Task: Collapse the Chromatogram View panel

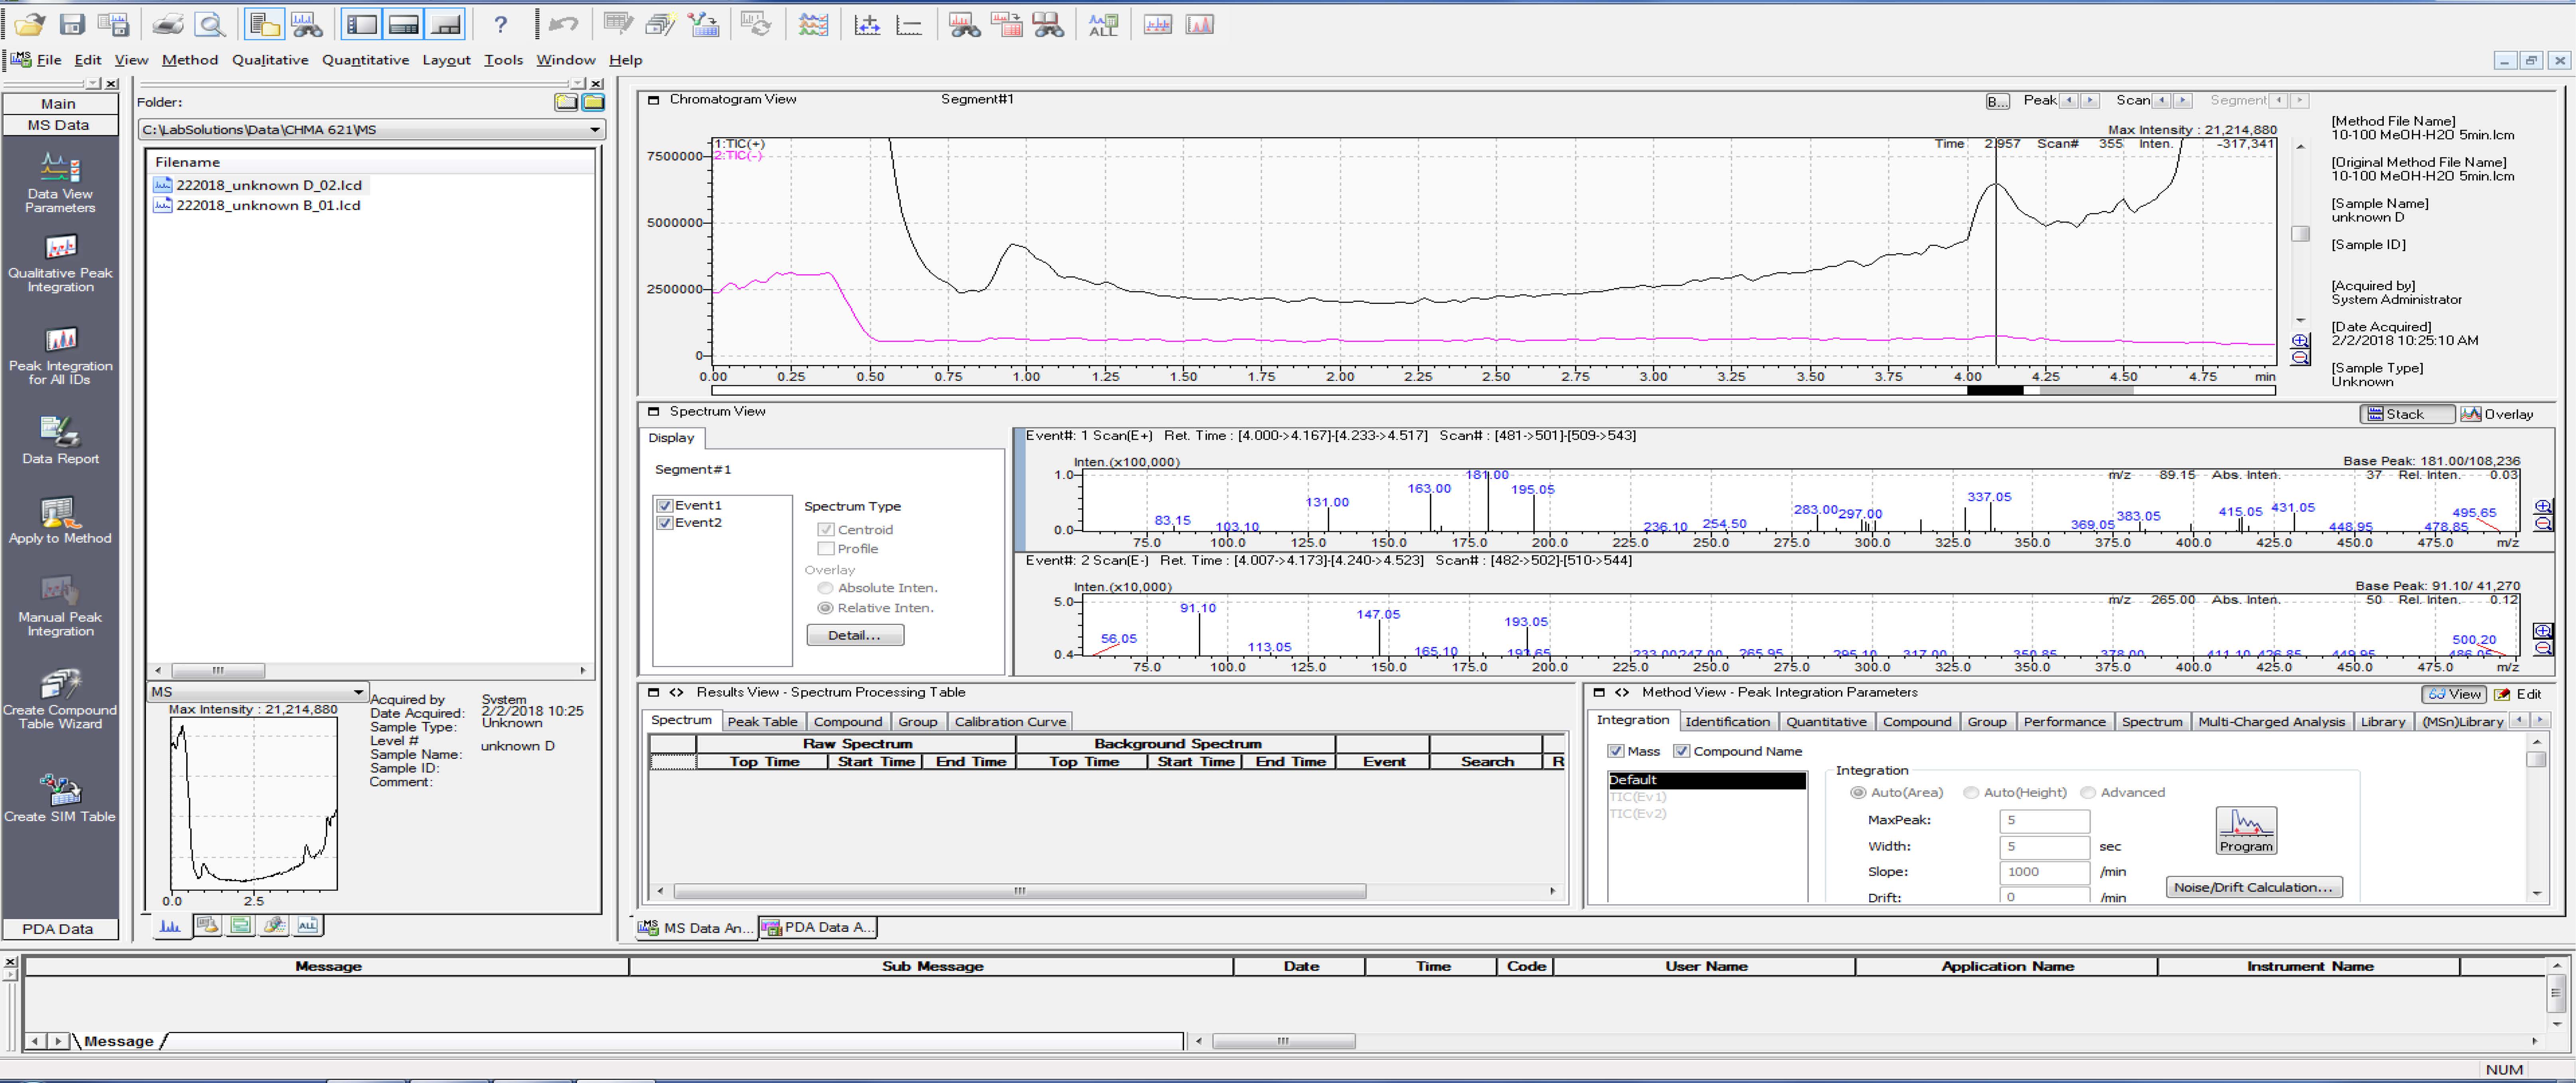Action: pyautogui.click(x=654, y=100)
